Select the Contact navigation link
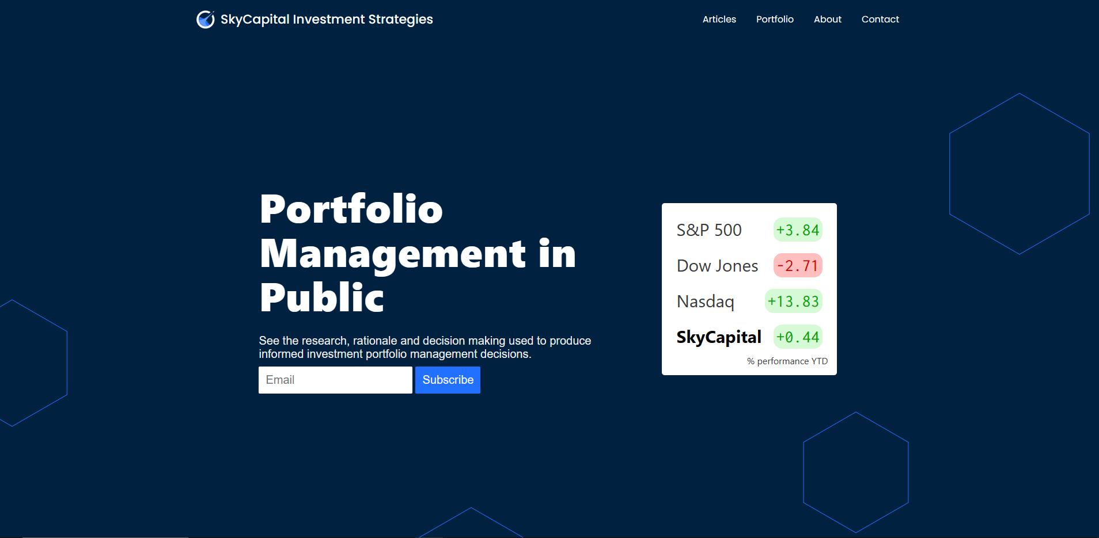The image size is (1099, 538). point(880,20)
